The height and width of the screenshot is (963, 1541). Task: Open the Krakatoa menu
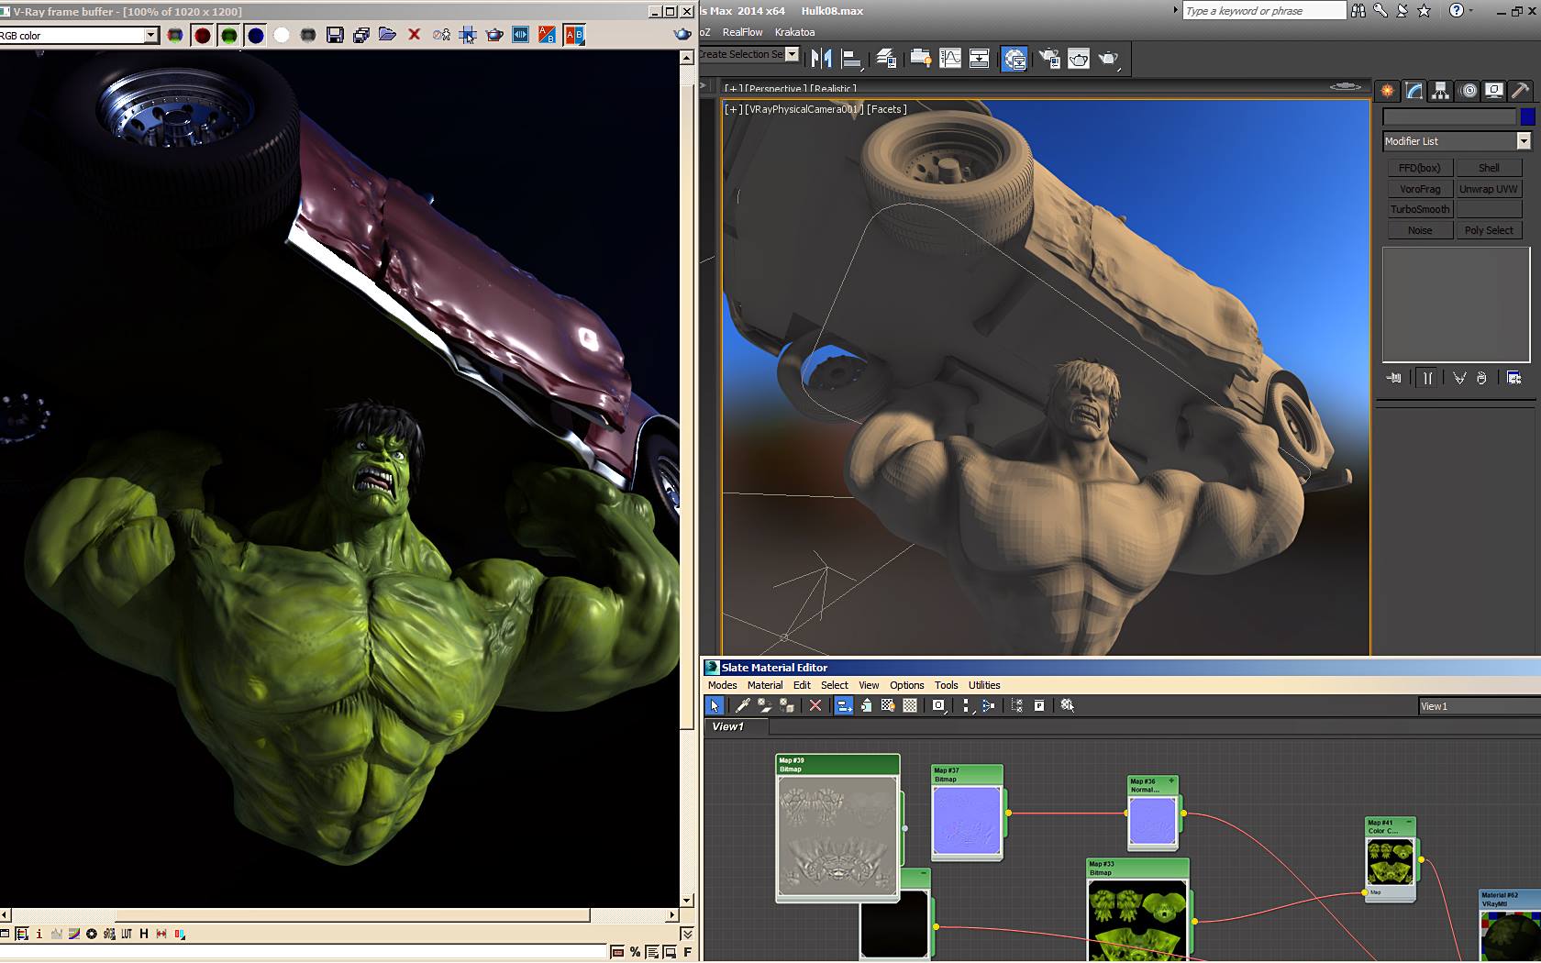click(794, 32)
